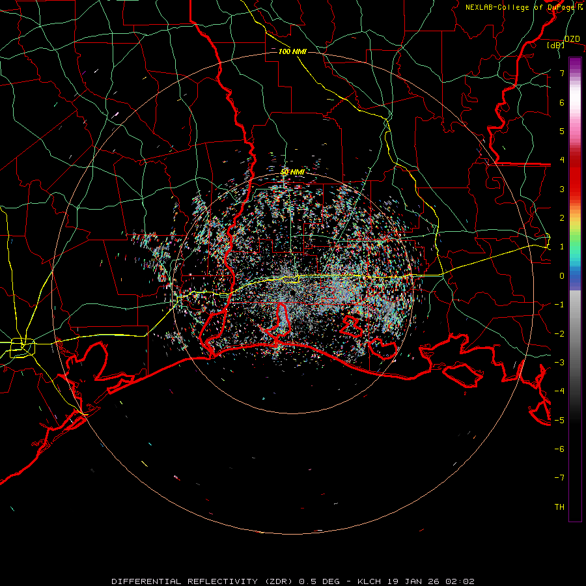586x586 pixels.
Task: Click the "-3" tick on the dB scale
Action: click(559, 363)
